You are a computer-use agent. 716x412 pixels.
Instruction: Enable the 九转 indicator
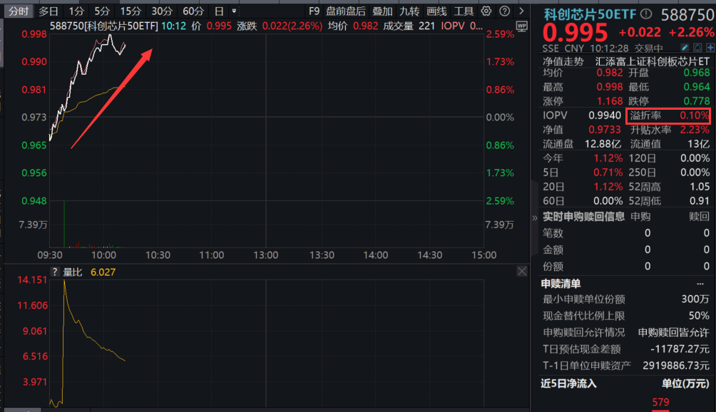coord(411,11)
